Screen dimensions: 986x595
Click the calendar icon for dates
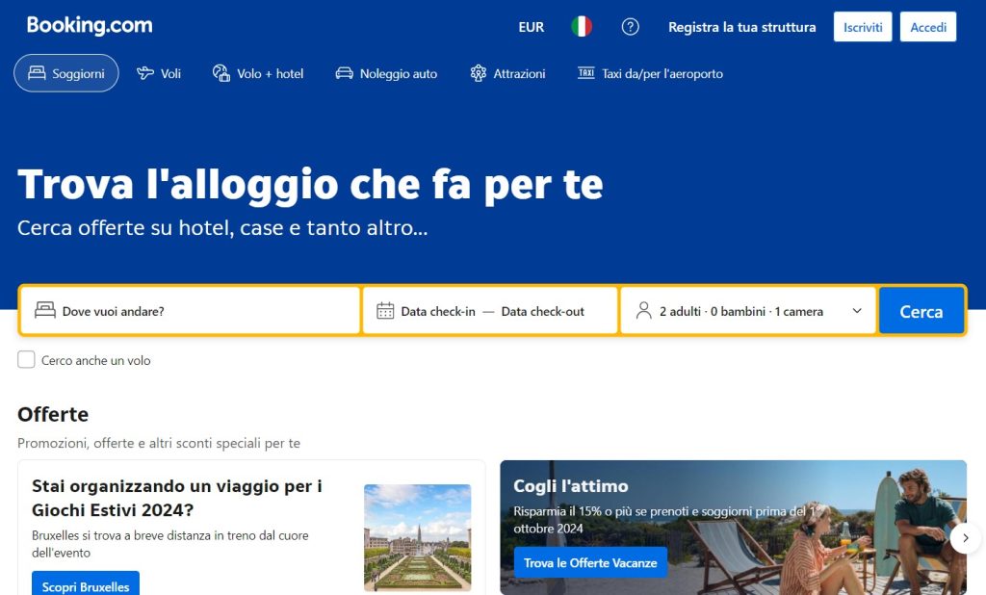click(385, 311)
